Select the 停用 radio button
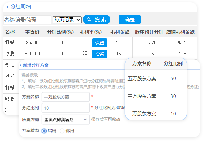203x141 pixels. pyautogui.click(x=62, y=131)
